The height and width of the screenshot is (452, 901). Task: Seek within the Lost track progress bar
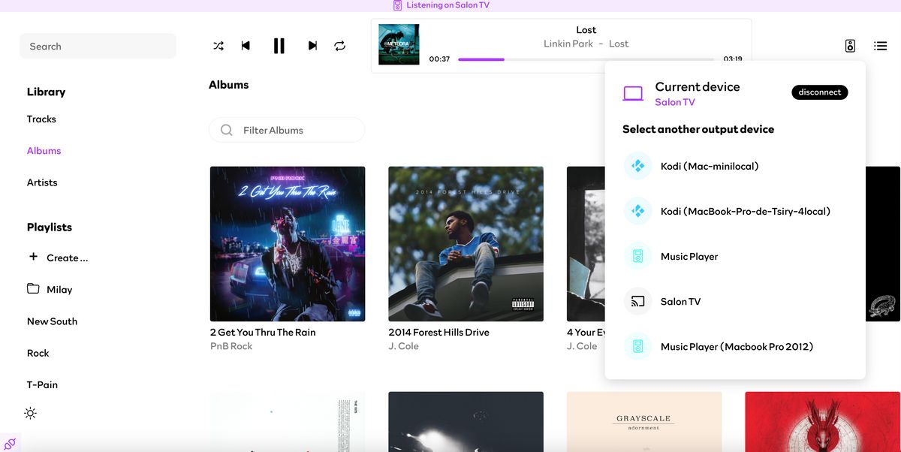pyautogui.click(x=586, y=59)
